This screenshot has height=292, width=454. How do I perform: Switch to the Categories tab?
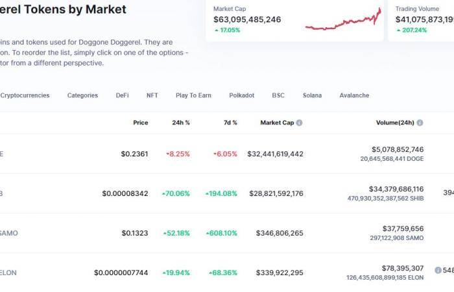pos(82,95)
